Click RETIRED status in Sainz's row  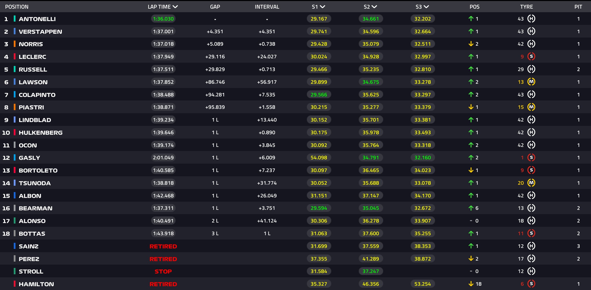[163, 246]
